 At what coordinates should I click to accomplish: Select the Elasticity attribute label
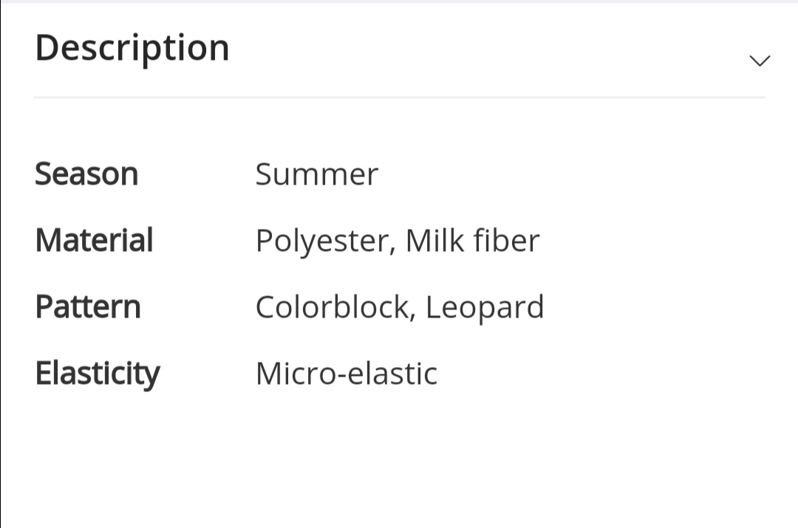click(x=98, y=374)
